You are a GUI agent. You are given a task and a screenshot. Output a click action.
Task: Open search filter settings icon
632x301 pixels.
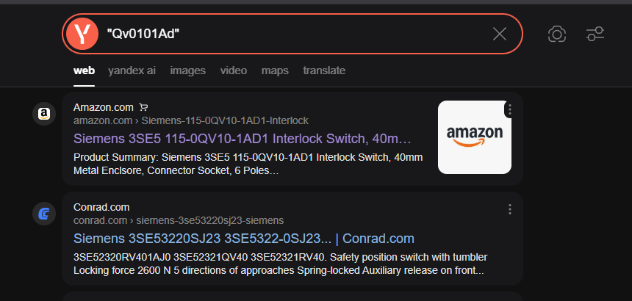pyautogui.click(x=595, y=34)
